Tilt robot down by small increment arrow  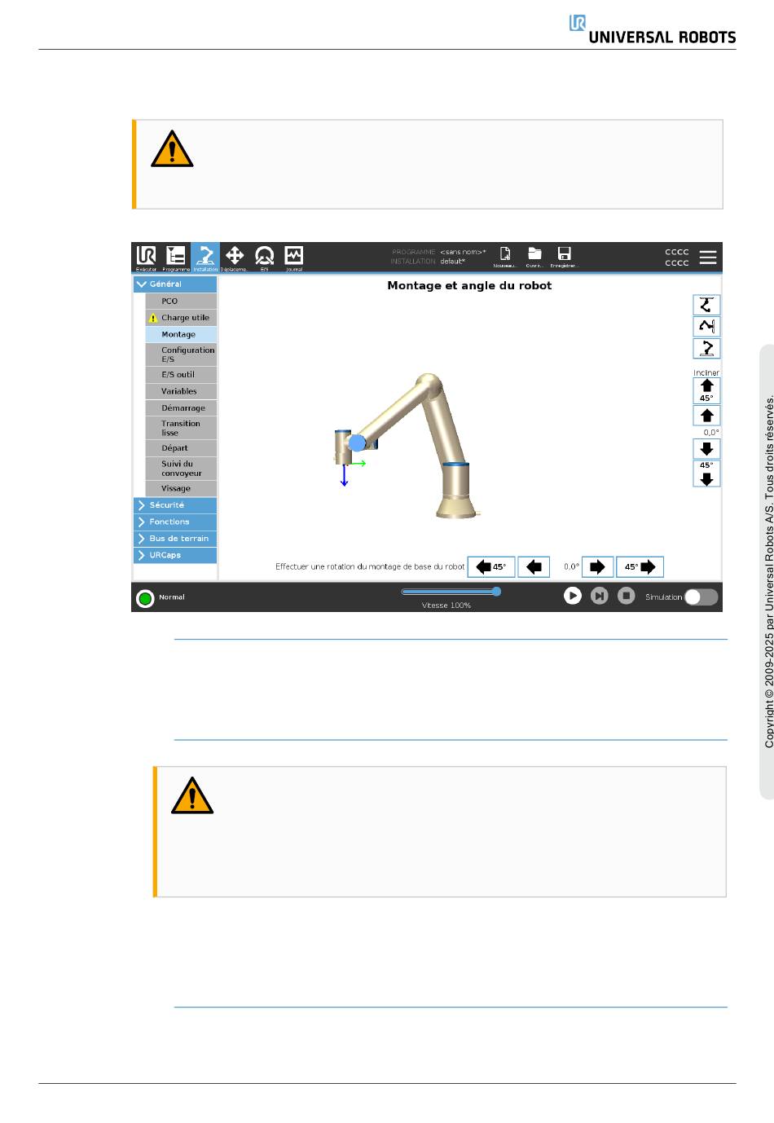706,449
